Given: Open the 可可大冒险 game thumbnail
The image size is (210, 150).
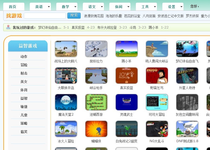Looking at the screenshot, I should [x=157, y=102].
